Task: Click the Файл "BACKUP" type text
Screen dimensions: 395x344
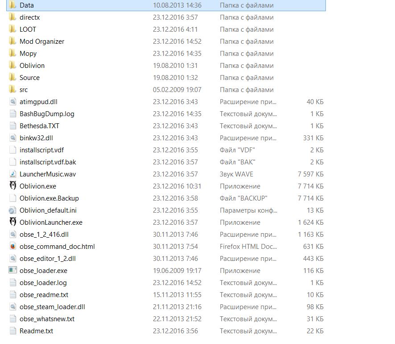Action: 243,198
